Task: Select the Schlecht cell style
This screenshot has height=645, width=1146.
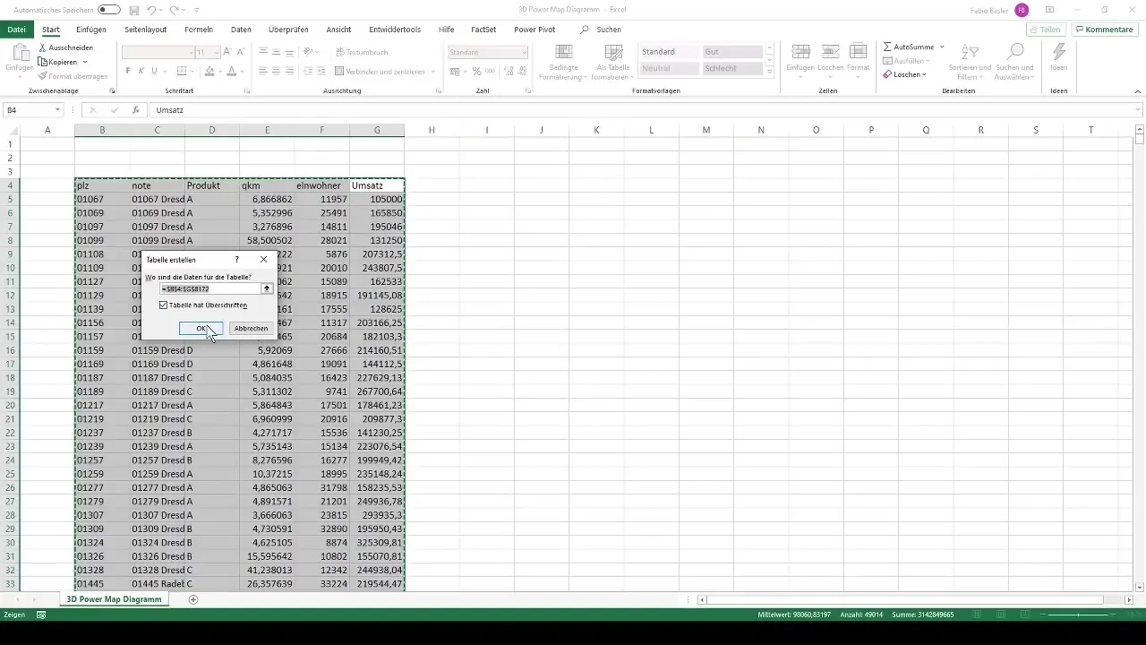Action: click(732, 69)
